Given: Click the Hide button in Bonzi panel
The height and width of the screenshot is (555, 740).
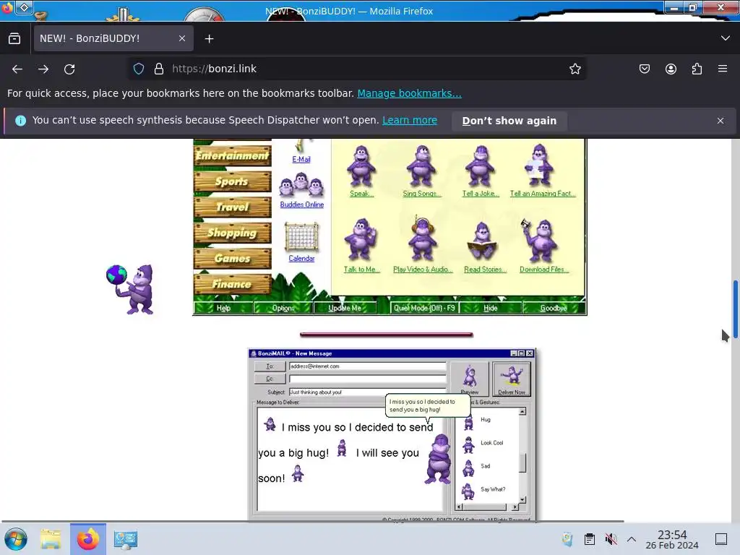Looking at the screenshot, I should click(491, 308).
